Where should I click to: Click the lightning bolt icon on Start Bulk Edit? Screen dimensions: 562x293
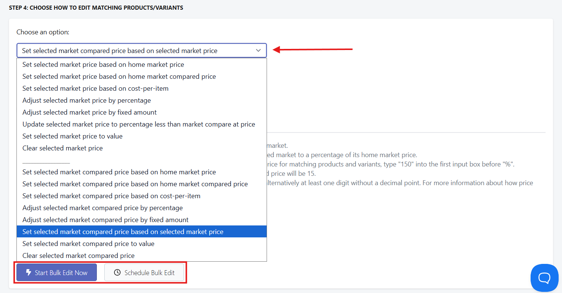(28, 272)
